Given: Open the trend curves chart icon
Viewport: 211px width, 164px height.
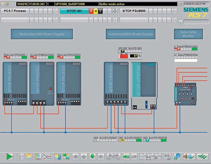Looking at the screenshot, I should pyautogui.click(x=47, y=157).
